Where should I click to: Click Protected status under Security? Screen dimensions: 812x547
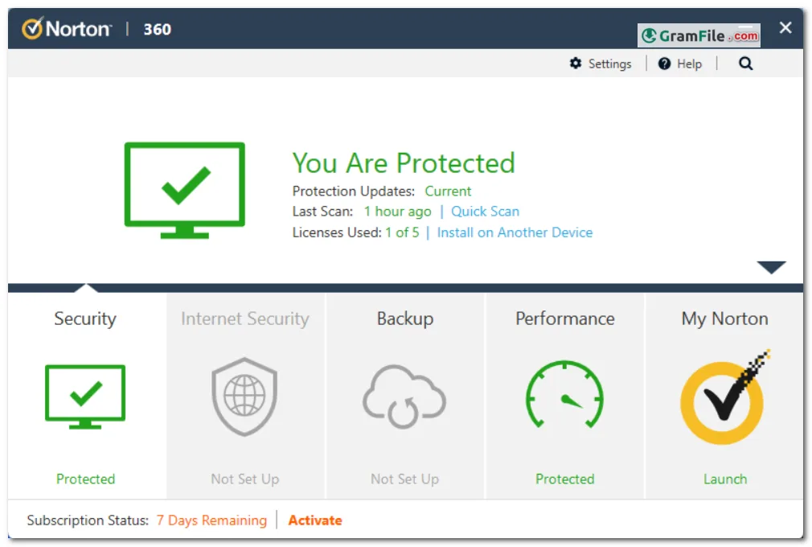point(85,479)
